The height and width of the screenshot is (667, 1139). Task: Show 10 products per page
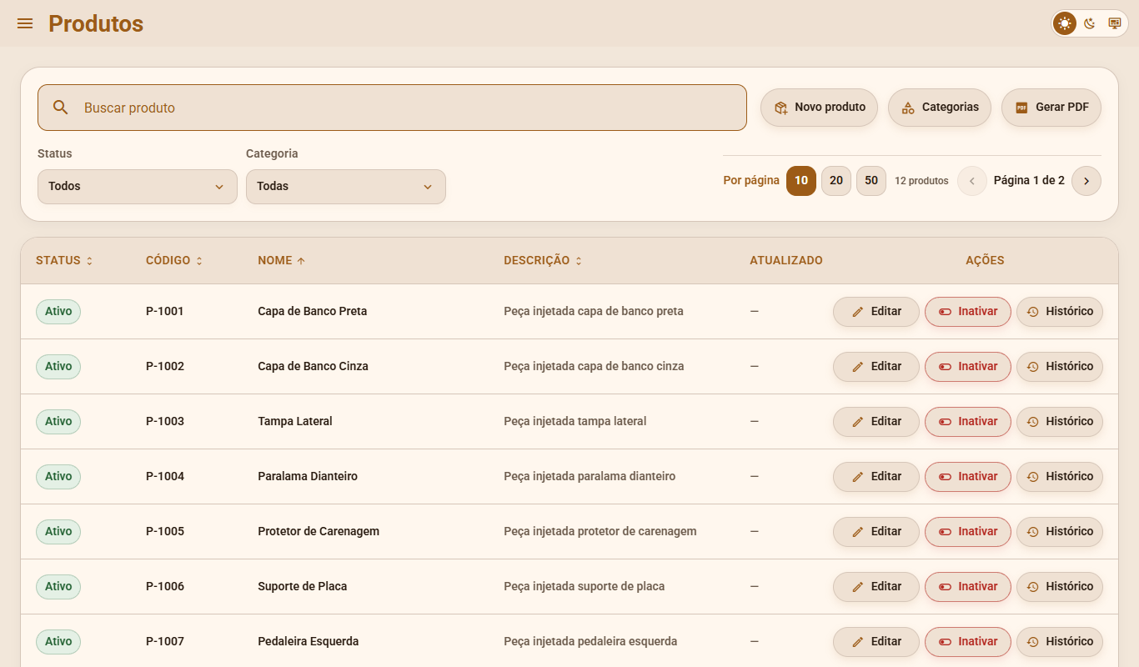[x=801, y=181]
